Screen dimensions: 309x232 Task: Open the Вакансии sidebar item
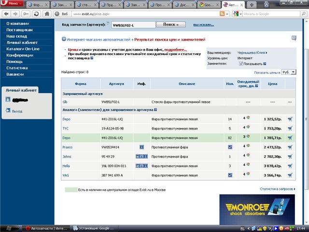point(15,74)
